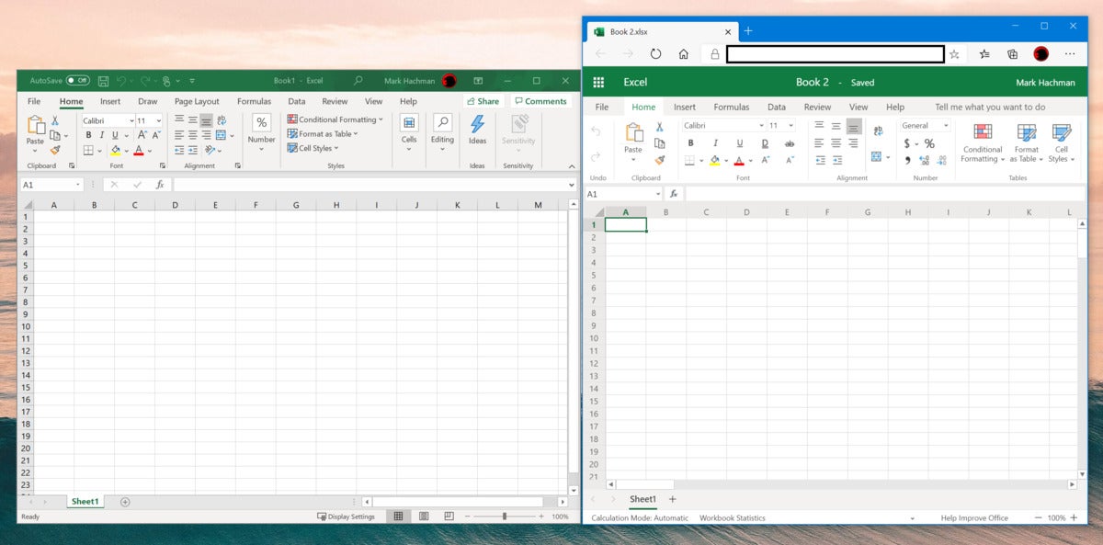Open the Page Layout tab
The height and width of the screenshot is (545, 1103).
(197, 102)
